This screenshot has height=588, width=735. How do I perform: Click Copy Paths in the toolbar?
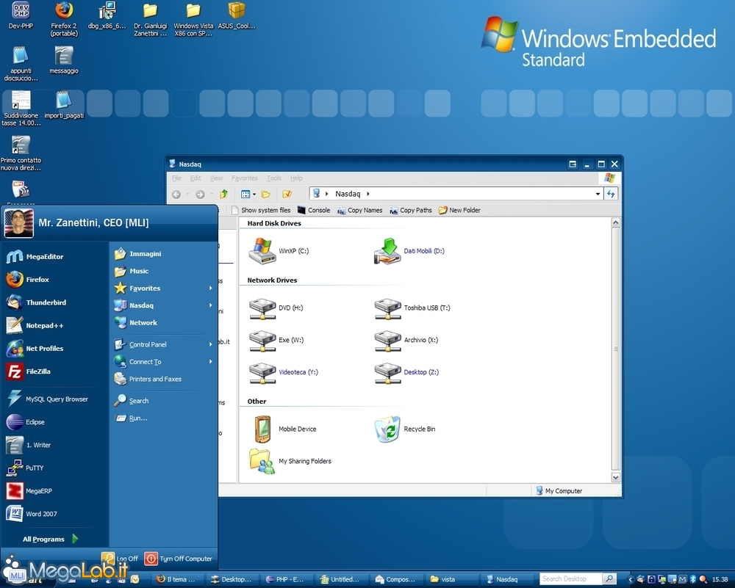click(x=411, y=210)
